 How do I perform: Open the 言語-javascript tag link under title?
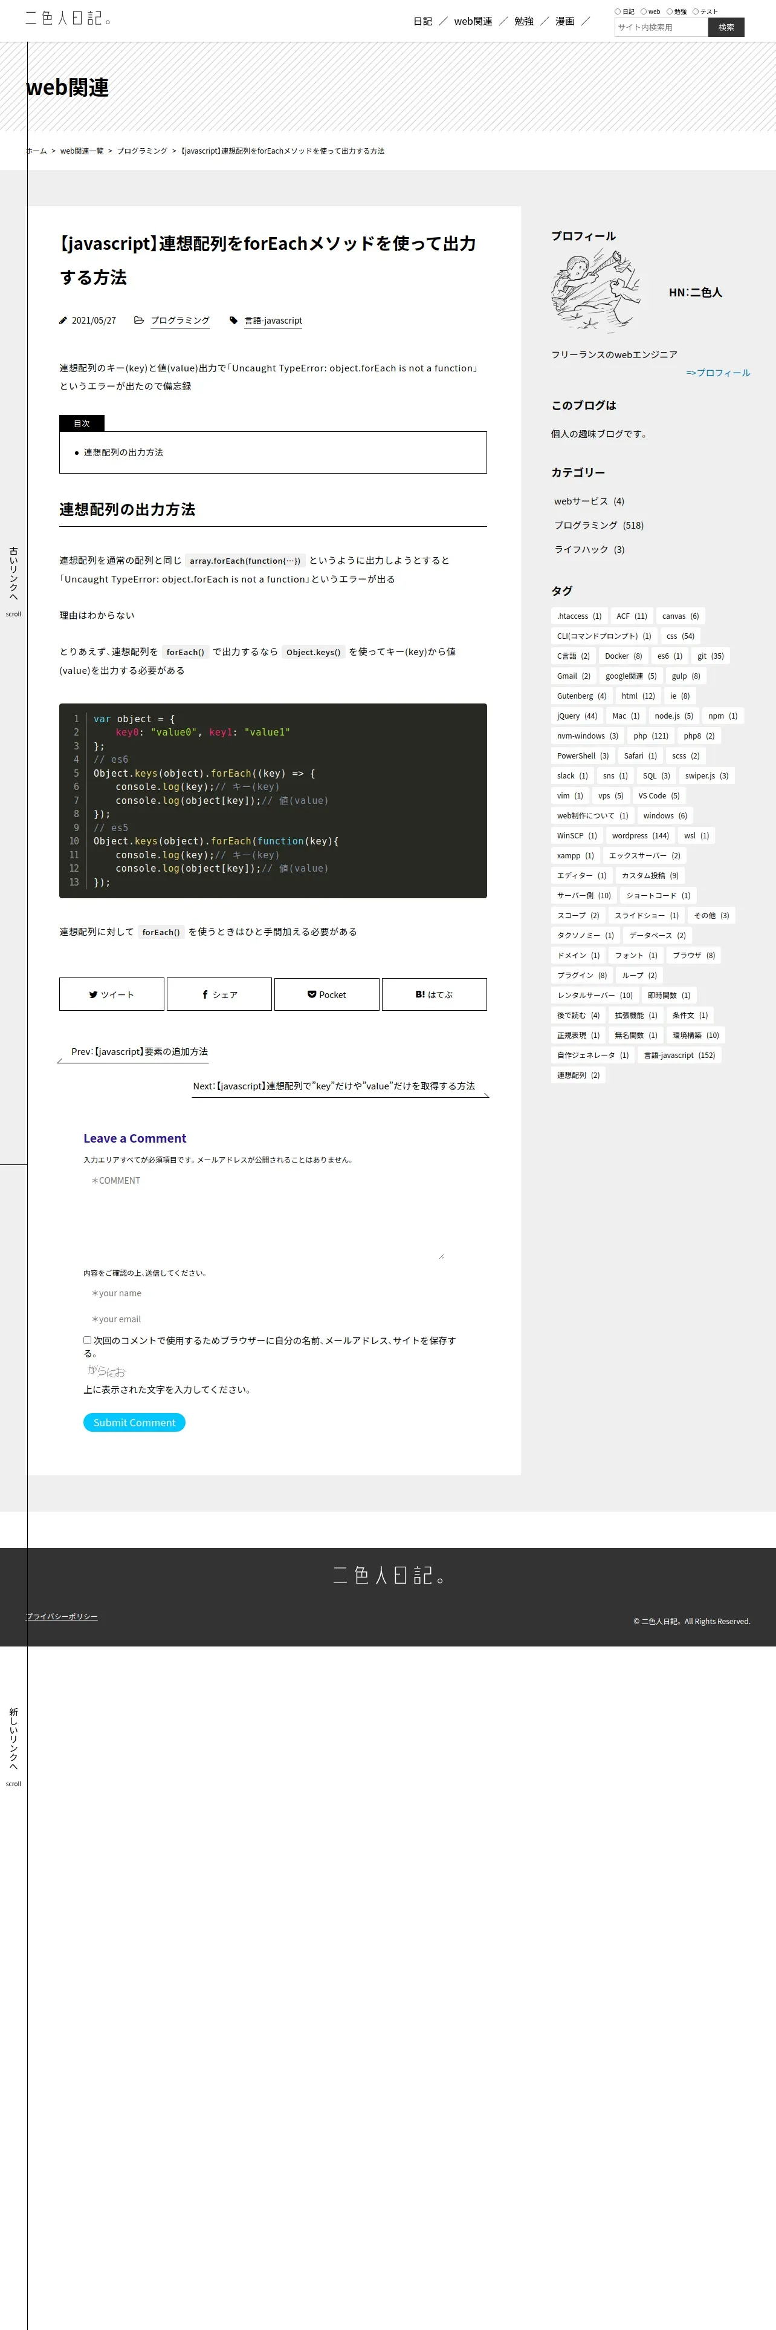pyautogui.click(x=273, y=320)
